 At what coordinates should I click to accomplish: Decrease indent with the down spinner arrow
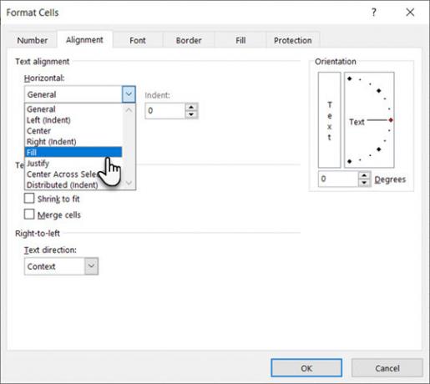click(191, 114)
